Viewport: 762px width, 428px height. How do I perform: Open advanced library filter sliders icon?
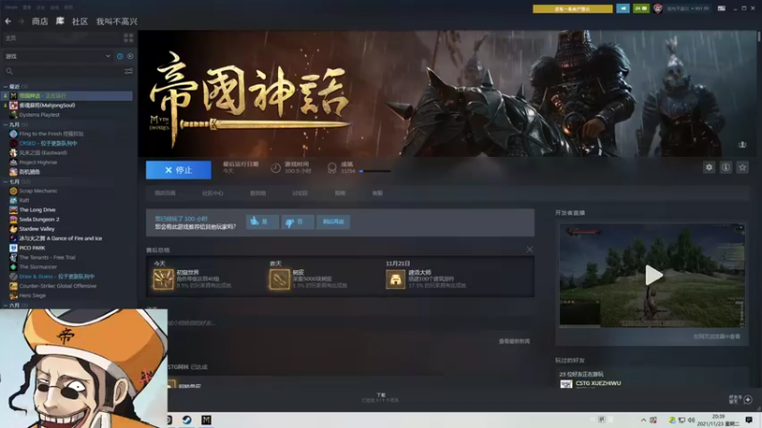(129, 71)
